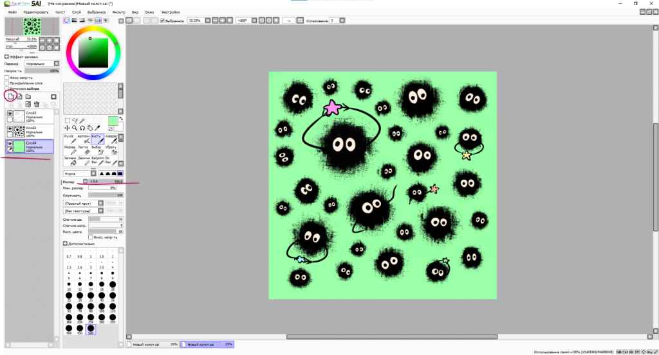Image resolution: width=659 pixels, height=355 pixels.
Task: Toggle the swatches panel
Action: (98, 20)
